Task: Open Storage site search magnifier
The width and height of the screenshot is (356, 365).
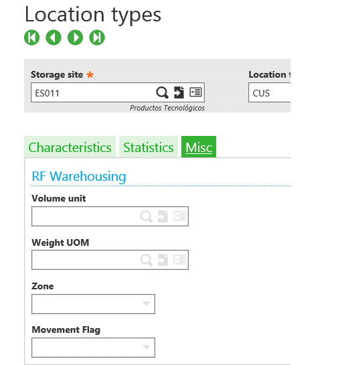Action: tap(162, 92)
